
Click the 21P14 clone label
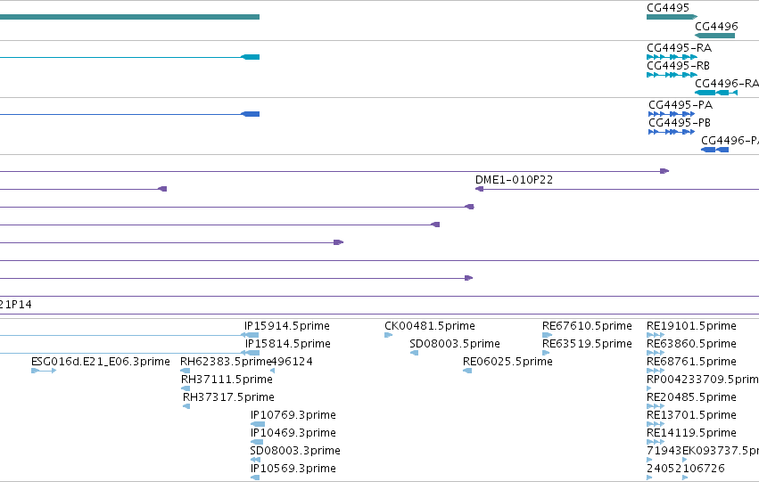click(x=15, y=305)
